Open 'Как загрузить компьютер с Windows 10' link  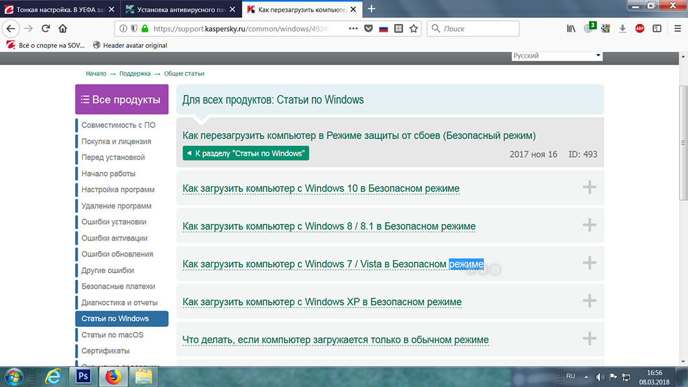pos(321,188)
